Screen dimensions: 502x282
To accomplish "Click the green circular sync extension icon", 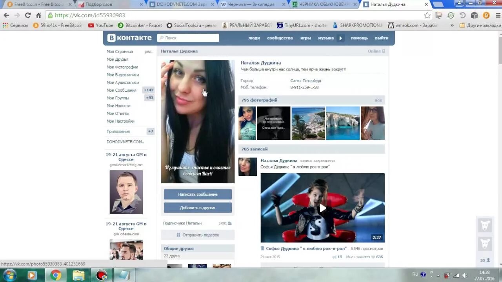I will pos(451,15).
